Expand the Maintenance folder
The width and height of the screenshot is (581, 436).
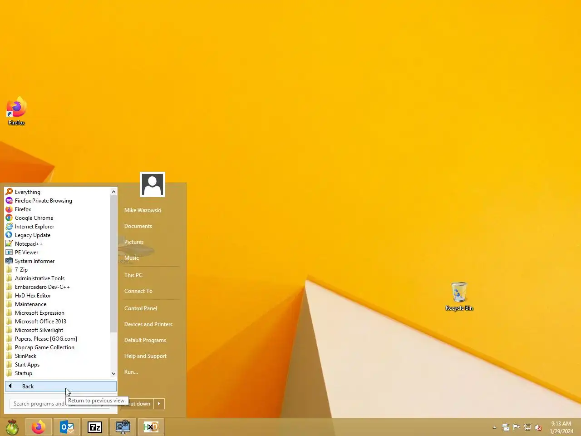57,304
